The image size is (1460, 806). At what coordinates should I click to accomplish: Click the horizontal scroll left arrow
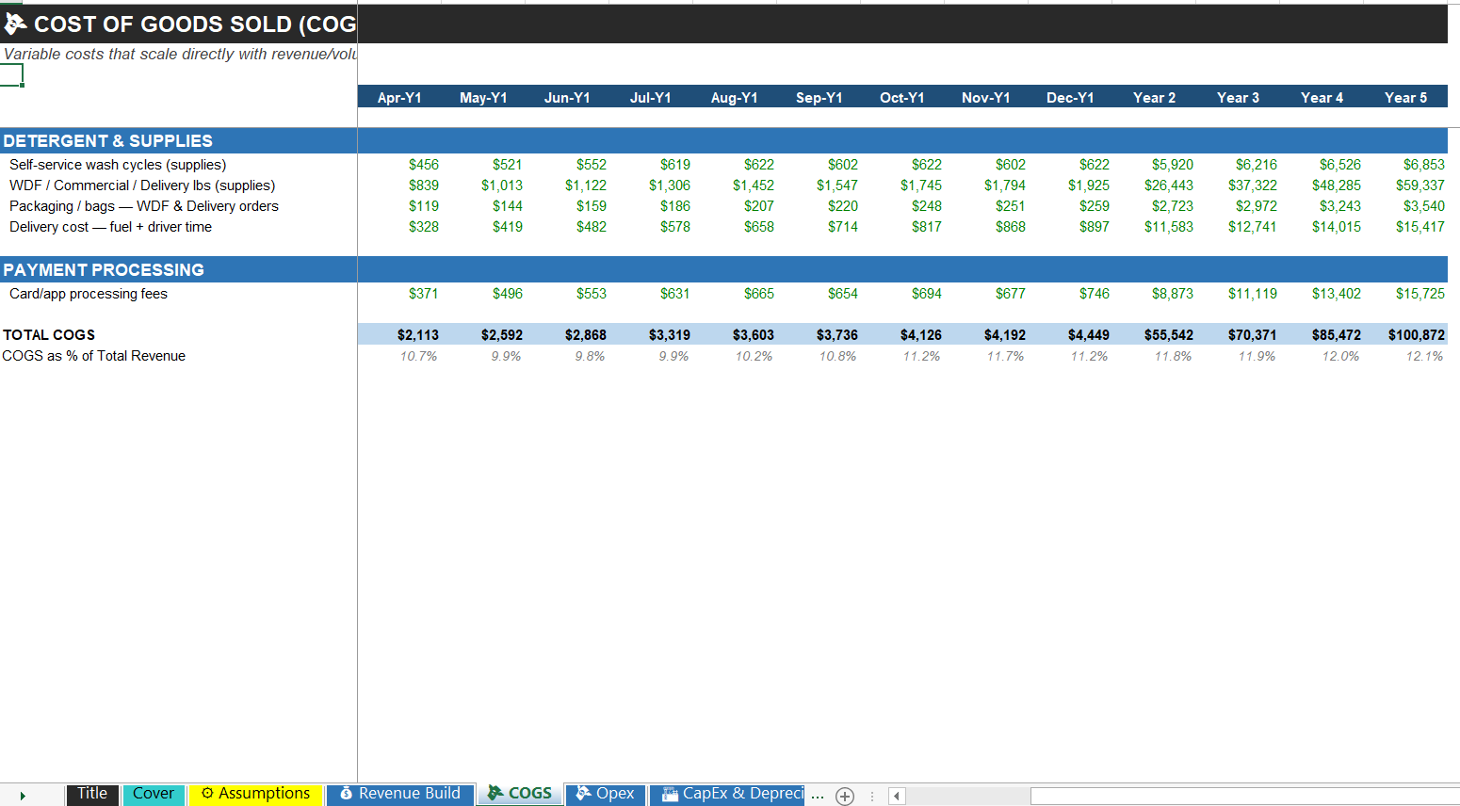pos(897,797)
